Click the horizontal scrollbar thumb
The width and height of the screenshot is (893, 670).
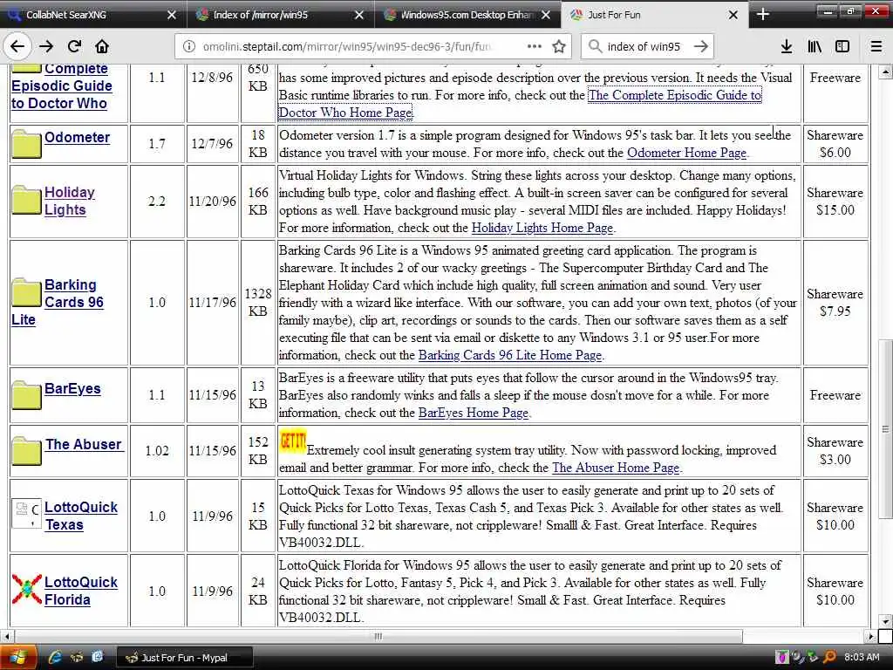pos(378,636)
